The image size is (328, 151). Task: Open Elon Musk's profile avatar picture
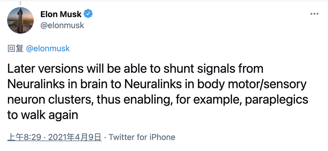[20, 20]
